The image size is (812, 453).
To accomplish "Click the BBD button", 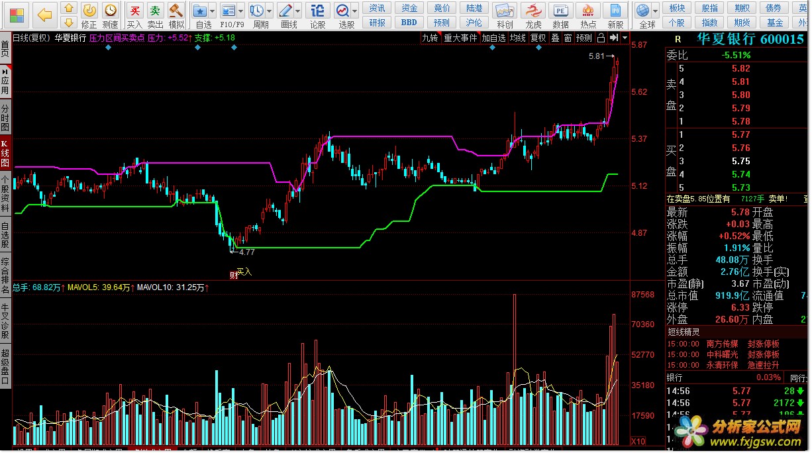I will point(409,23).
